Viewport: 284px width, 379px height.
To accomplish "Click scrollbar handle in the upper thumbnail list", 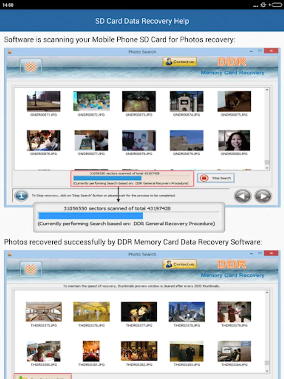I will 267,162.
